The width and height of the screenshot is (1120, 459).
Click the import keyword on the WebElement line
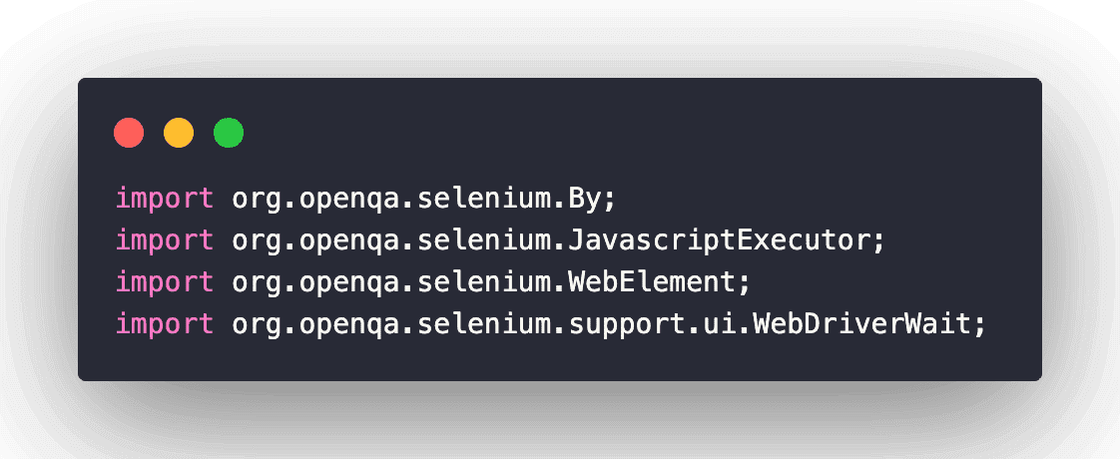(165, 282)
